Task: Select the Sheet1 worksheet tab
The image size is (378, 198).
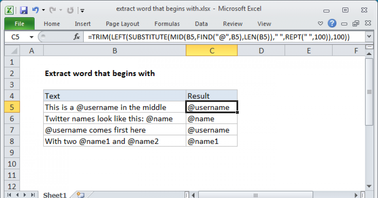Action: coord(54,195)
